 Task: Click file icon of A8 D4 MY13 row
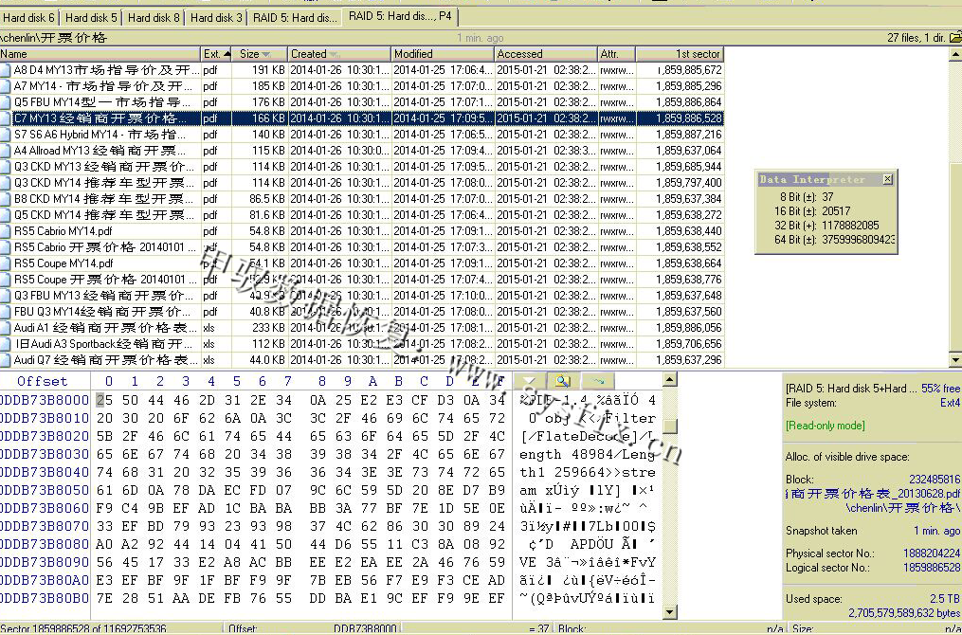(6, 70)
